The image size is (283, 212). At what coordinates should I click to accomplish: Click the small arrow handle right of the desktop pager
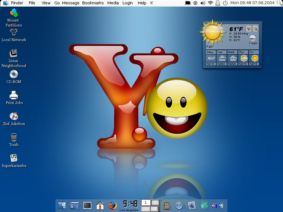pyautogui.click(x=161, y=200)
